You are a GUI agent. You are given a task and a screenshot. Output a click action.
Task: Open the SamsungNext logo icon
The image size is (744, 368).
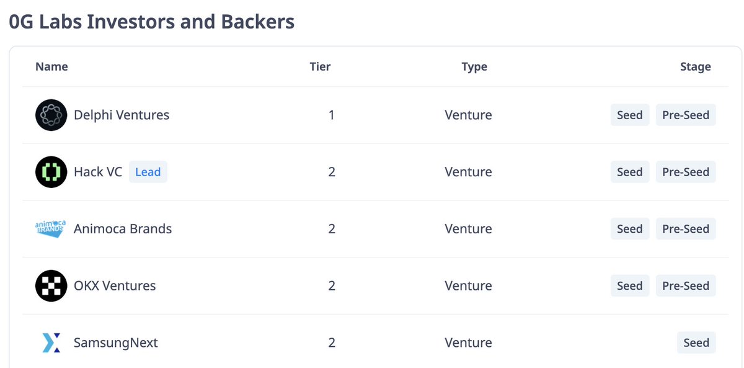[x=51, y=343]
